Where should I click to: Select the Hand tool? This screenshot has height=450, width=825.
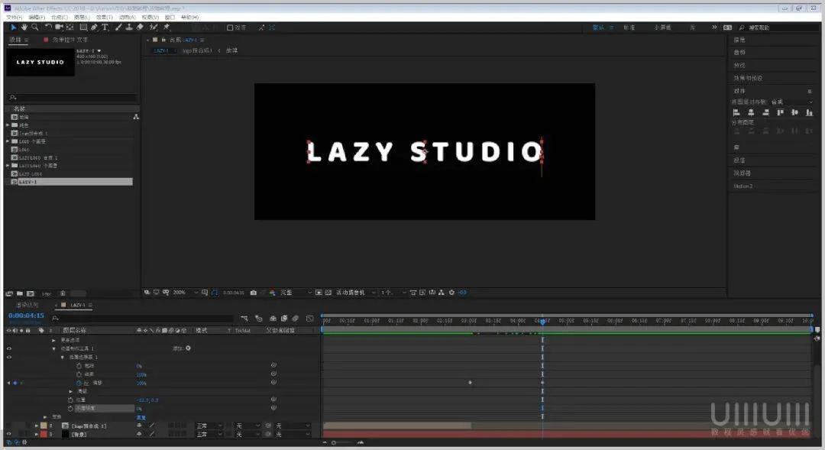[24, 28]
